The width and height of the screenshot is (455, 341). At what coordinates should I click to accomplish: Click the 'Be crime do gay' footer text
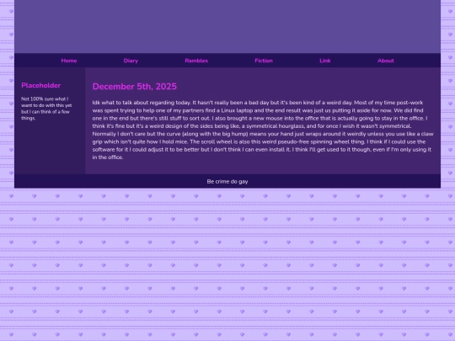pos(227,182)
